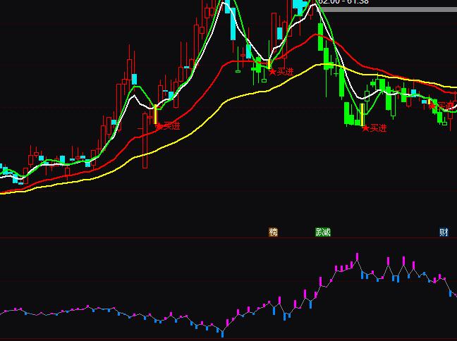Select the yellow candlestick above the third 买进 signal
Screen dimensions: 457x341
click(362, 114)
